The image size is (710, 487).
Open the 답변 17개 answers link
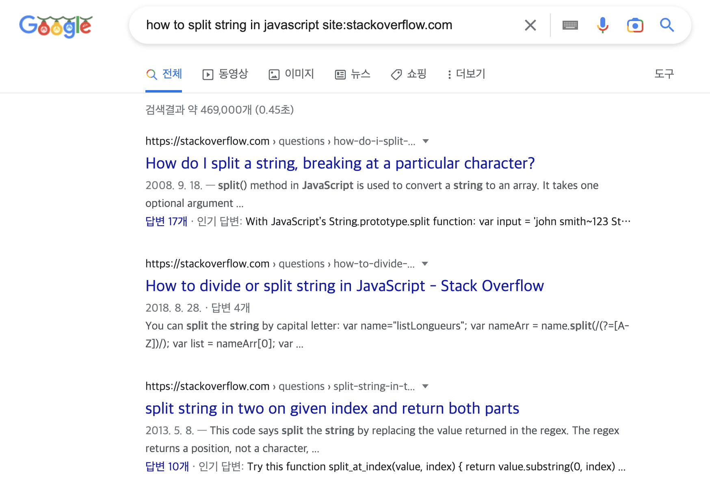(x=166, y=222)
